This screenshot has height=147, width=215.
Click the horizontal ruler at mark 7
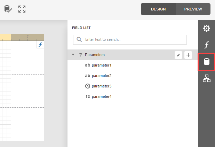(27, 37)
